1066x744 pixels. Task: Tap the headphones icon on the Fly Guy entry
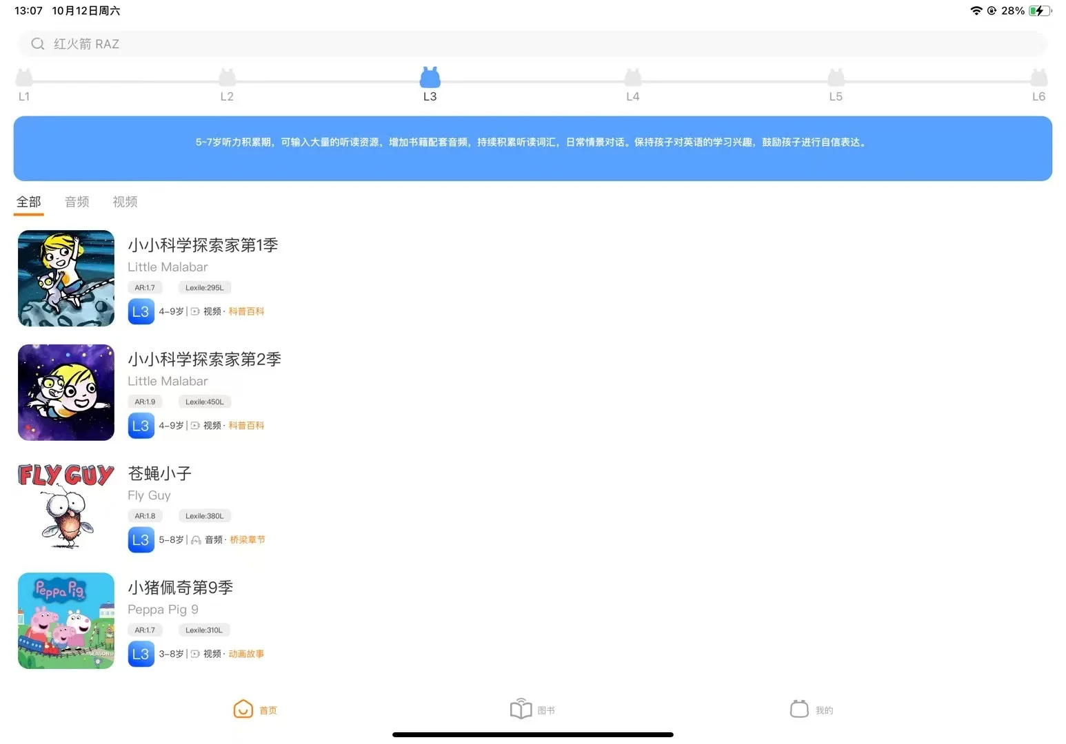point(196,539)
